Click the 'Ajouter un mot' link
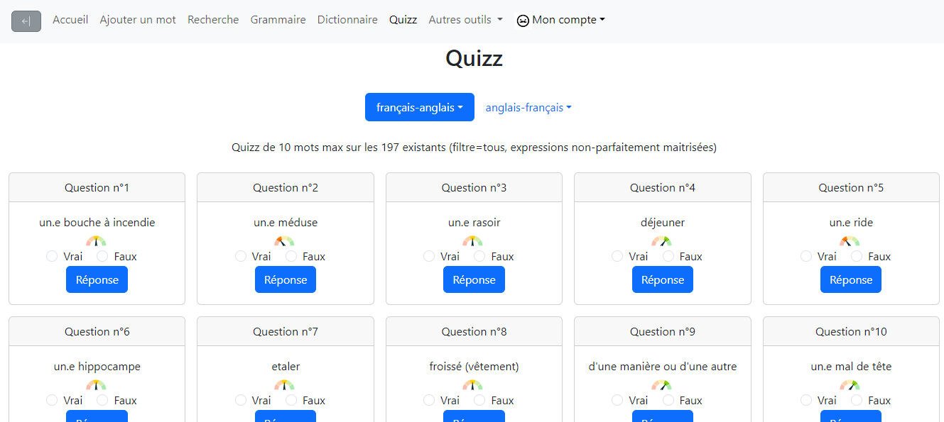This screenshot has height=422, width=944. tap(138, 20)
